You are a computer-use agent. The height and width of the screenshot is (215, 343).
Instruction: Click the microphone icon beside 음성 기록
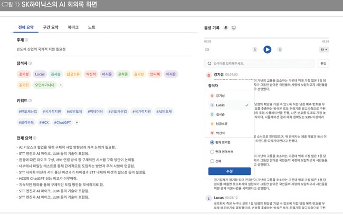226,27
